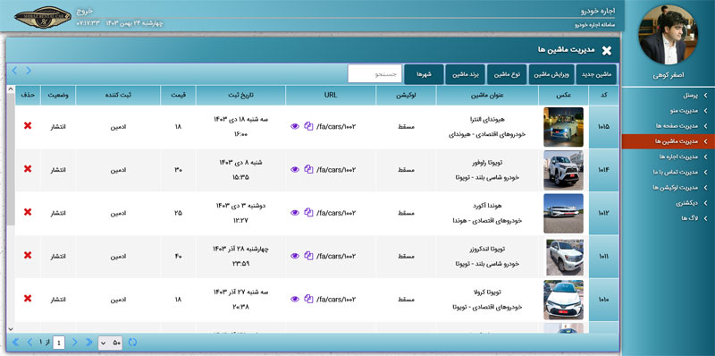
Task: Open the تویوتا کرولا car thumbnail
Action: pyautogui.click(x=564, y=300)
